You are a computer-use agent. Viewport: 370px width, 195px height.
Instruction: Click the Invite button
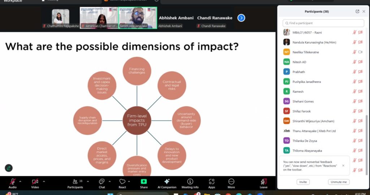pyautogui.click(x=303, y=182)
